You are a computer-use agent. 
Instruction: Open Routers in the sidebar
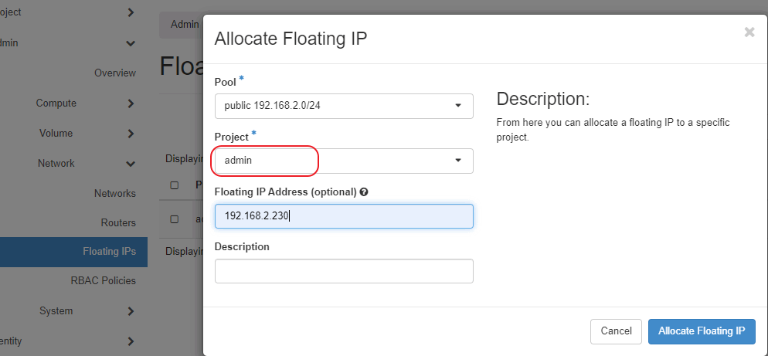coord(117,223)
